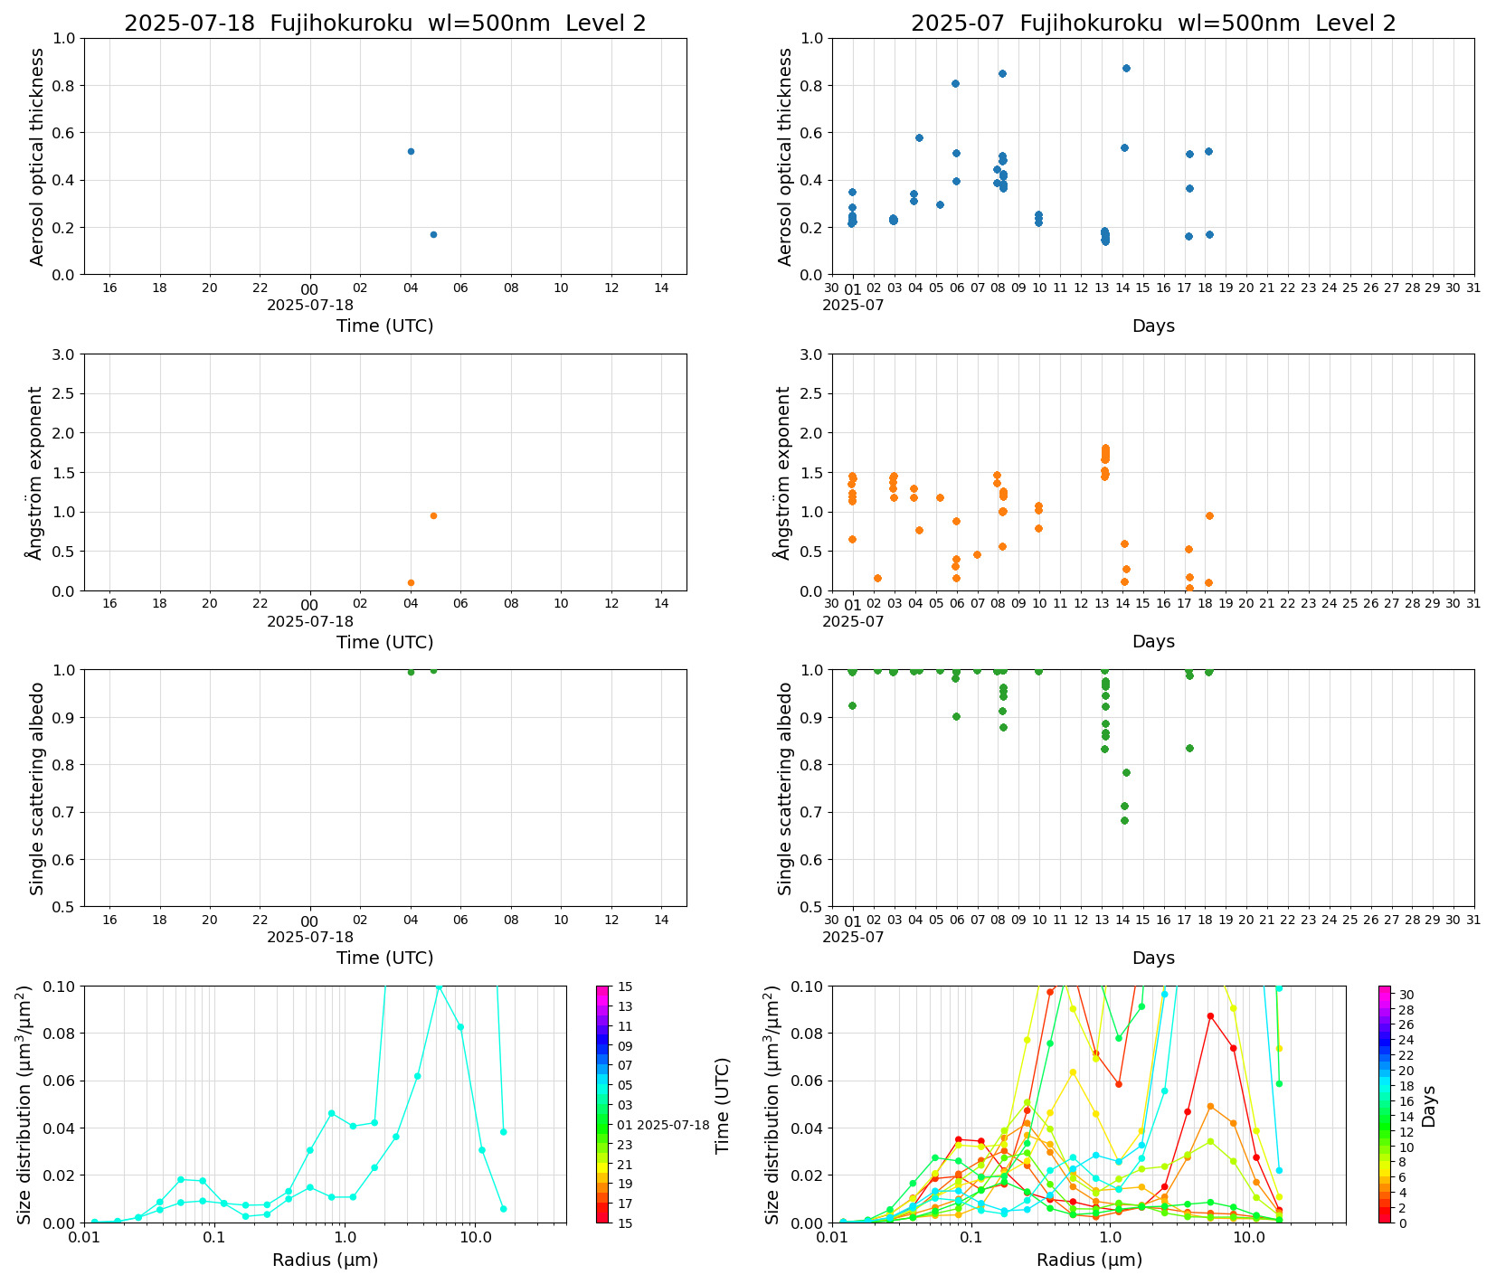Select the daily AOT point near 05 UTC
Image resolution: width=1496 pixels, height=1284 pixels.
[433, 234]
